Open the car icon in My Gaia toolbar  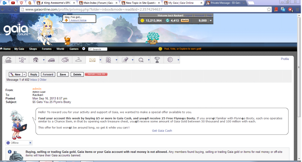point(51,60)
